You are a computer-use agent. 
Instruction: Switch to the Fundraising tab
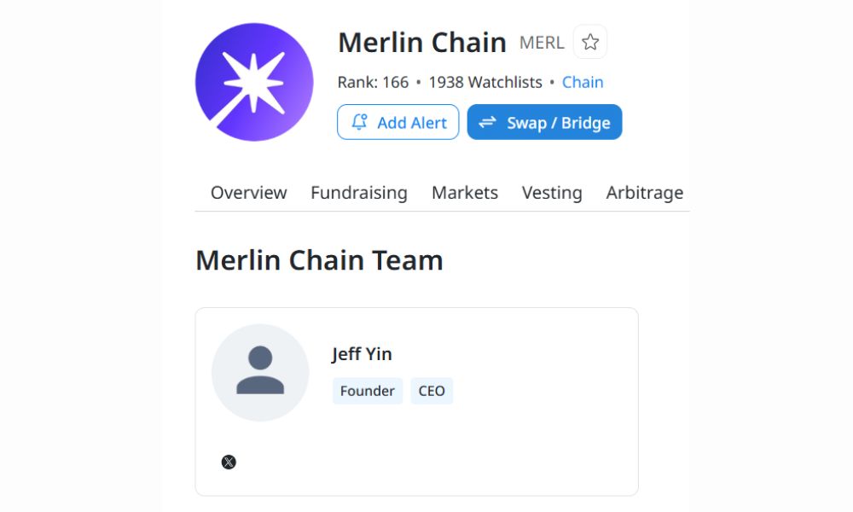coord(358,193)
